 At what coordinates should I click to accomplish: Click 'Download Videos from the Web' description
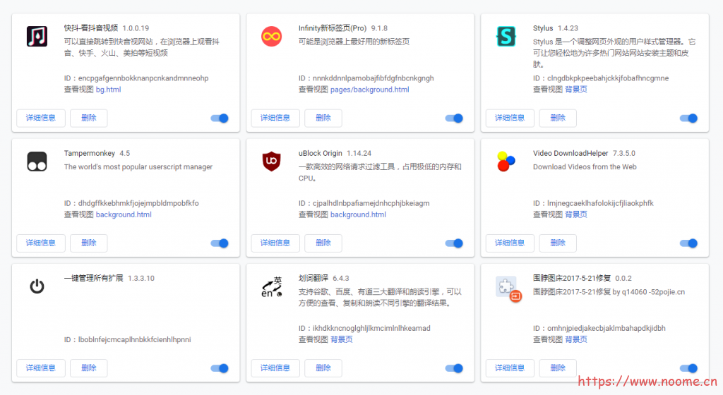pos(585,166)
